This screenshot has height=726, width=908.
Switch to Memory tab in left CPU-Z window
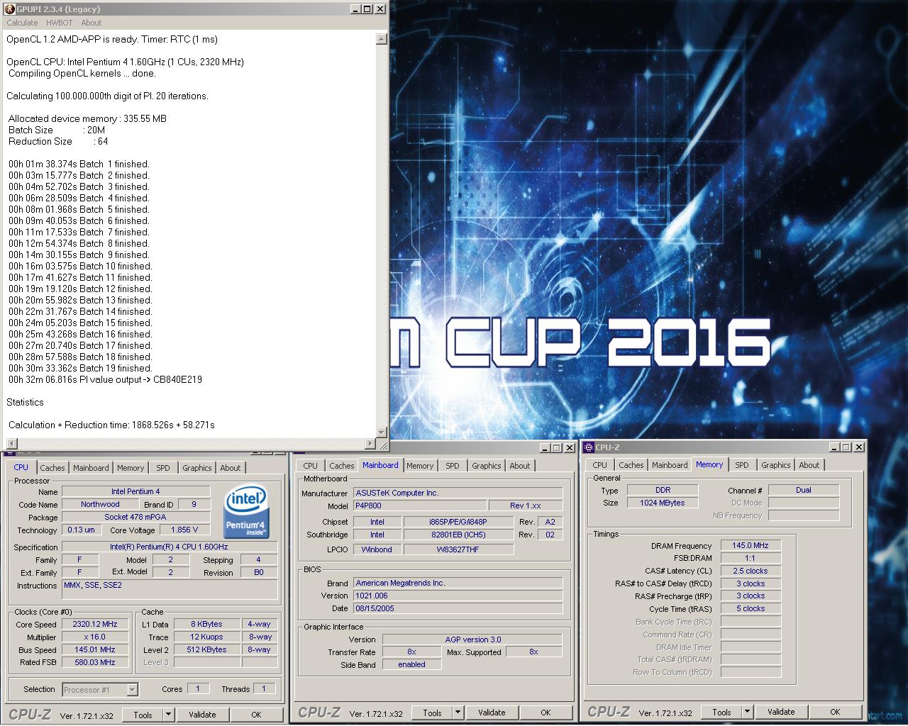click(131, 468)
